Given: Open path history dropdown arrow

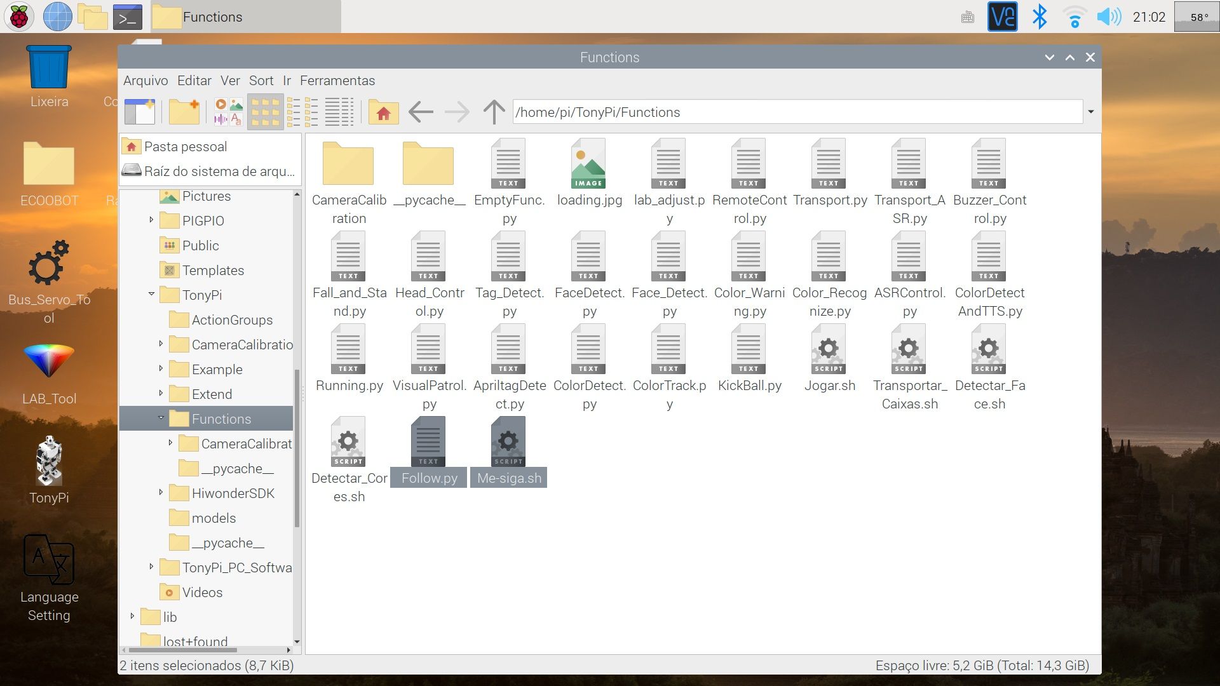Looking at the screenshot, I should [x=1091, y=112].
